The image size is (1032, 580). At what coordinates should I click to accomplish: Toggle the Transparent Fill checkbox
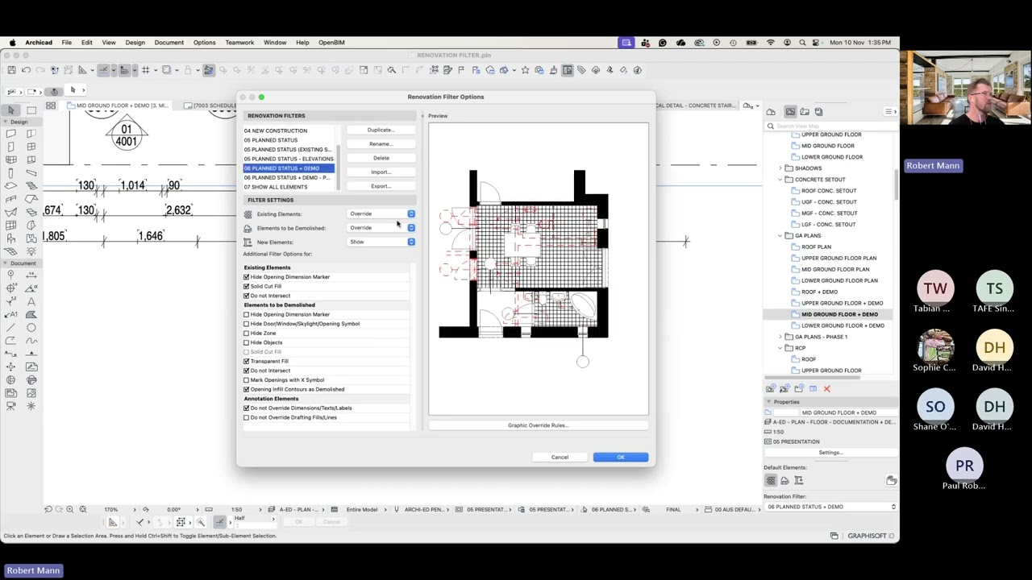click(x=247, y=362)
